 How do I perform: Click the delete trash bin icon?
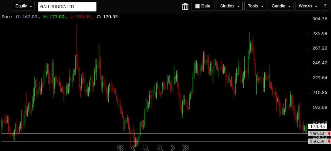point(185,6)
